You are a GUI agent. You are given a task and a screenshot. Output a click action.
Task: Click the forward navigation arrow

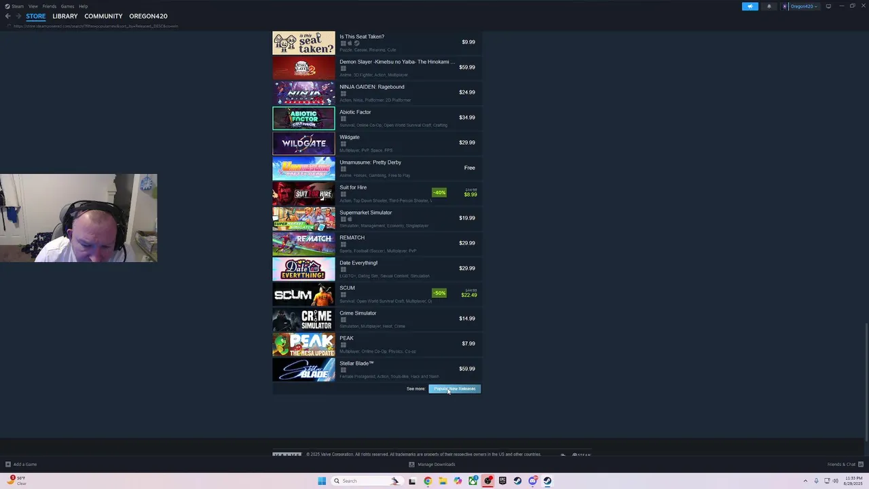[18, 16]
